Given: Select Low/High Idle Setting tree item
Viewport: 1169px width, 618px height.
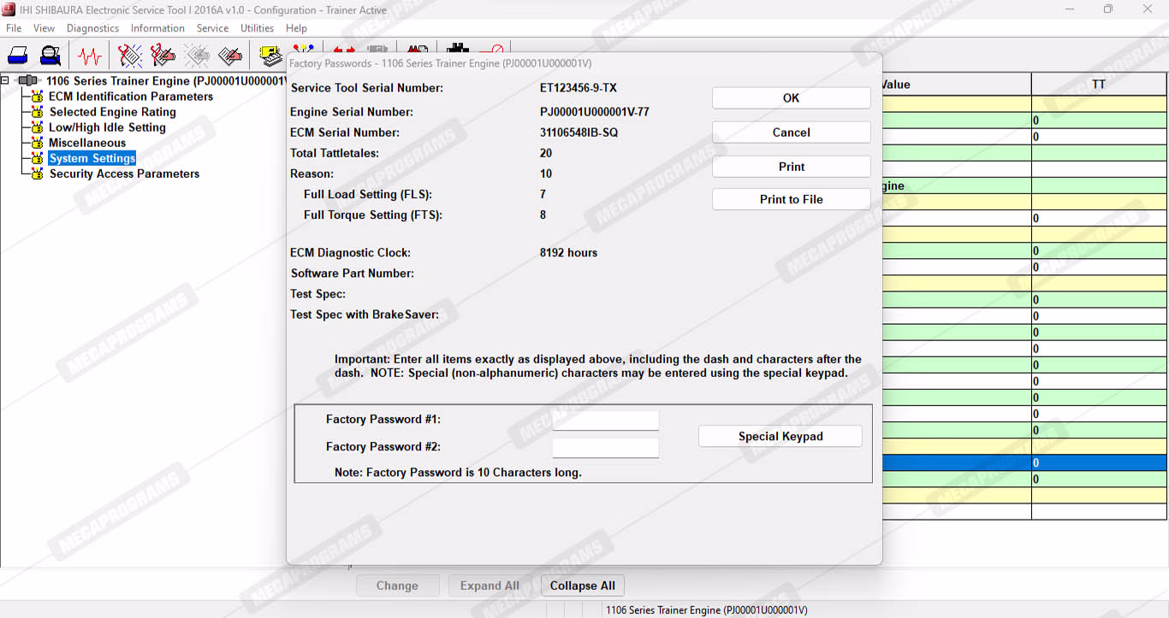Looking at the screenshot, I should [107, 127].
